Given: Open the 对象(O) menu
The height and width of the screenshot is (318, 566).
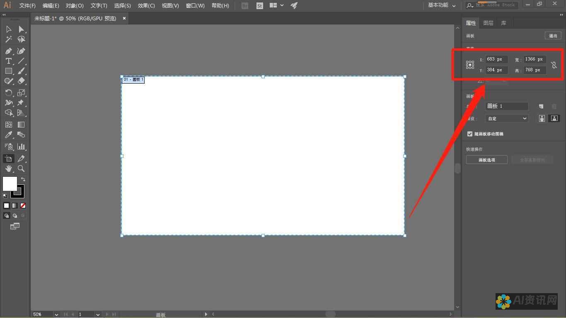Looking at the screenshot, I should (75, 6).
